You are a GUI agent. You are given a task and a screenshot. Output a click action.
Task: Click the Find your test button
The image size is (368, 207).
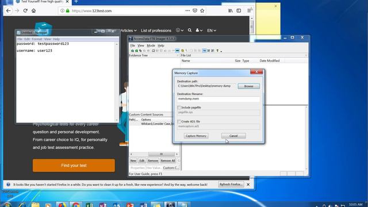click(74, 166)
